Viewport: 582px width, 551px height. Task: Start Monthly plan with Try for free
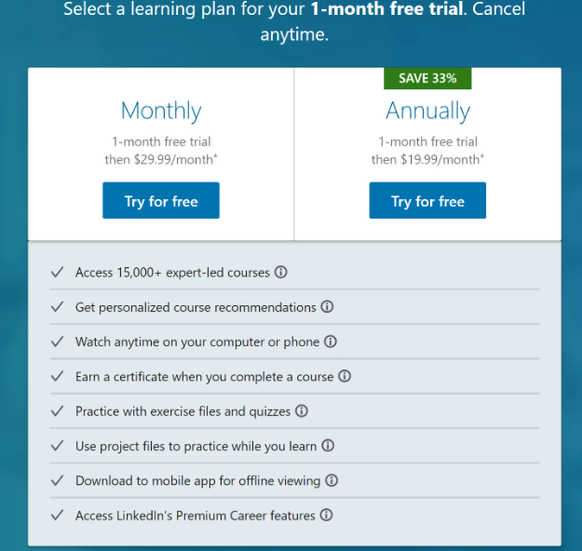coord(161,200)
